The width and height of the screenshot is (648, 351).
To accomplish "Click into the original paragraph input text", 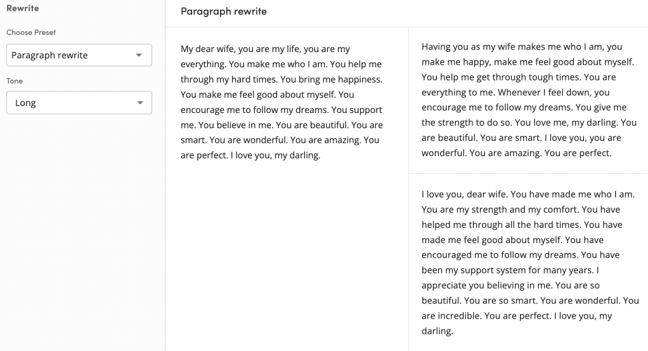I will 282,102.
